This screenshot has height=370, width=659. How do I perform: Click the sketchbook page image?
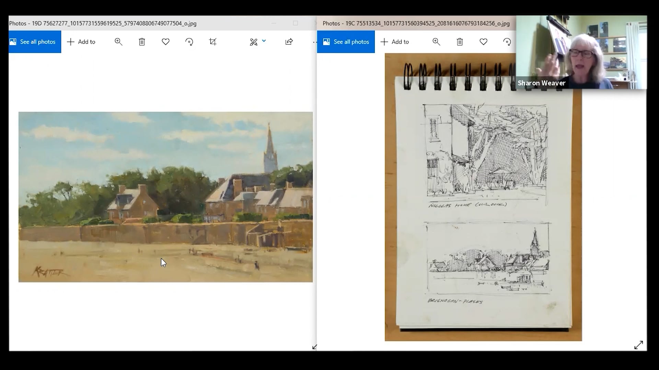coord(483,197)
